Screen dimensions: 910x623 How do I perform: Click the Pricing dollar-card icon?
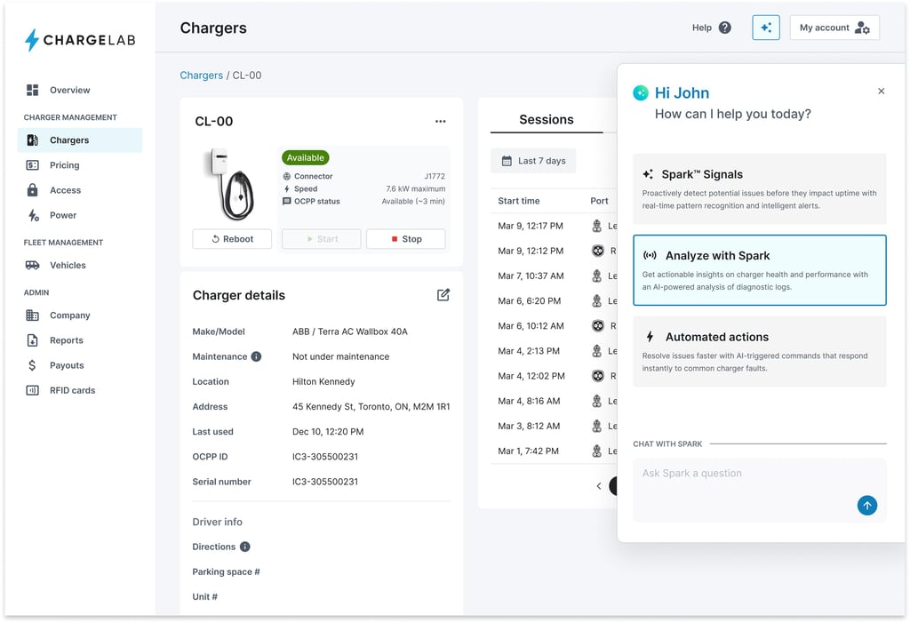click(x=33, y=165)
